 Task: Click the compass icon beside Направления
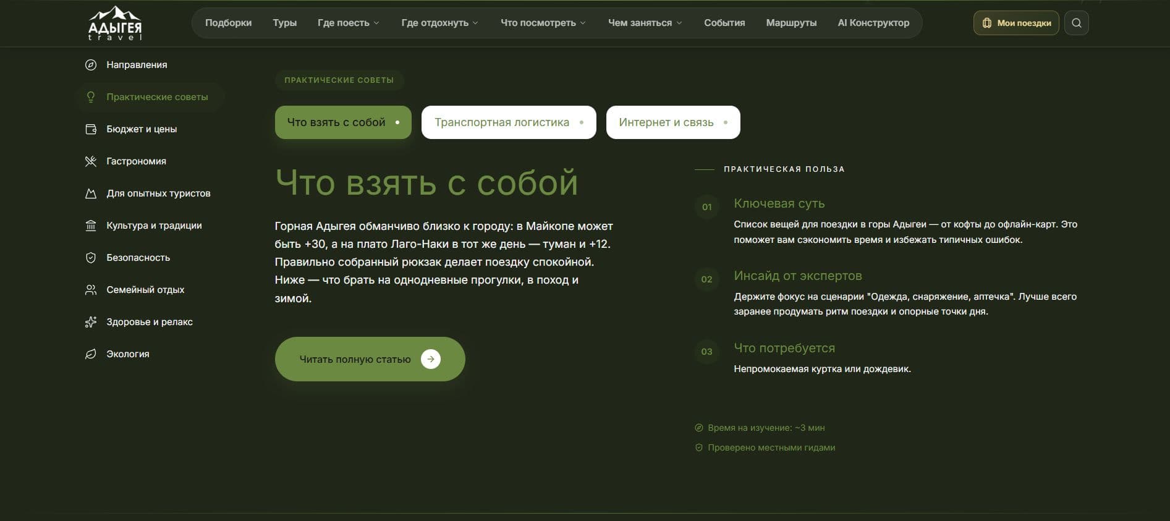coord(91,65)
